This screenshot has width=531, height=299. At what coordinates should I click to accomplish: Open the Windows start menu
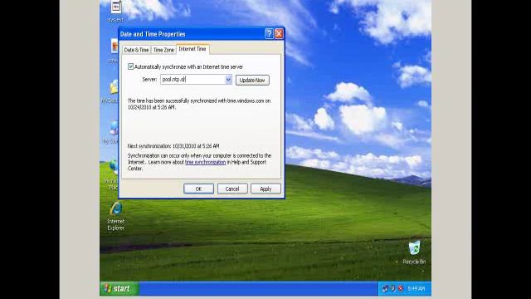(119, 288)
